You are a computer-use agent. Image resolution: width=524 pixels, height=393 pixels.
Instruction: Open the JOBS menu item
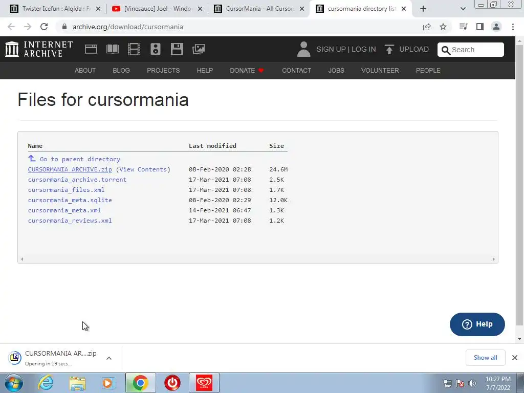click(x=336, y=71)
